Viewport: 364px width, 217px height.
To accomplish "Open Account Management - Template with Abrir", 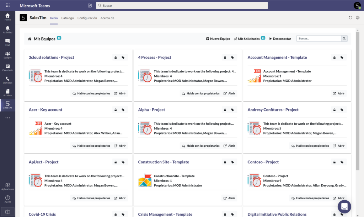I will pyautogui.click(x=339, y=93).
